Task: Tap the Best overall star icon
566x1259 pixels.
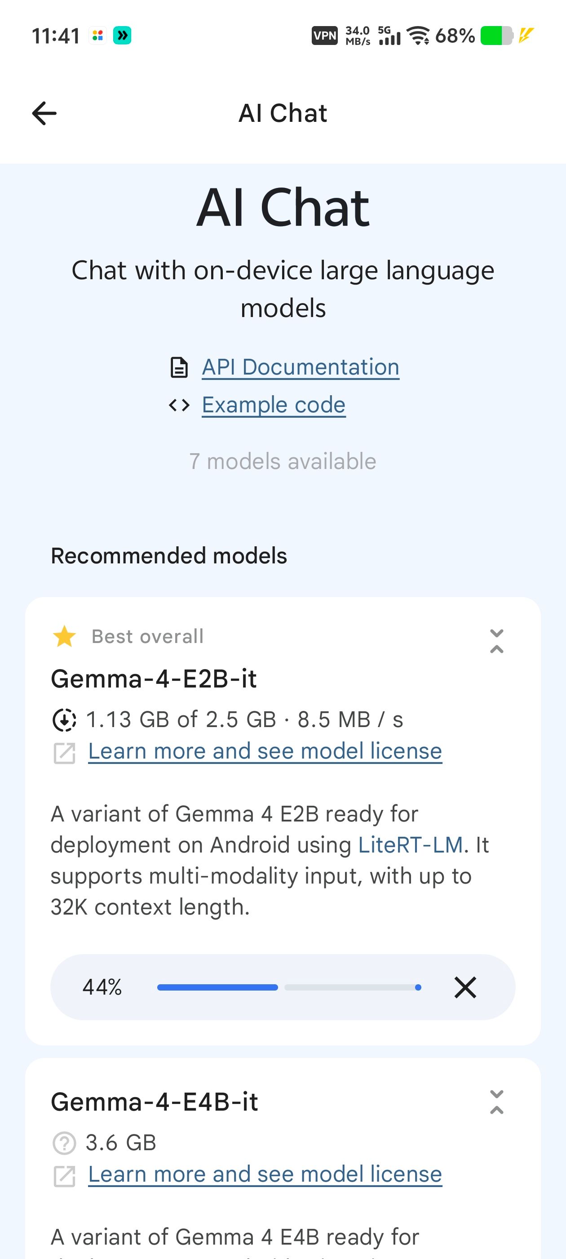Action: pos(65,636)
